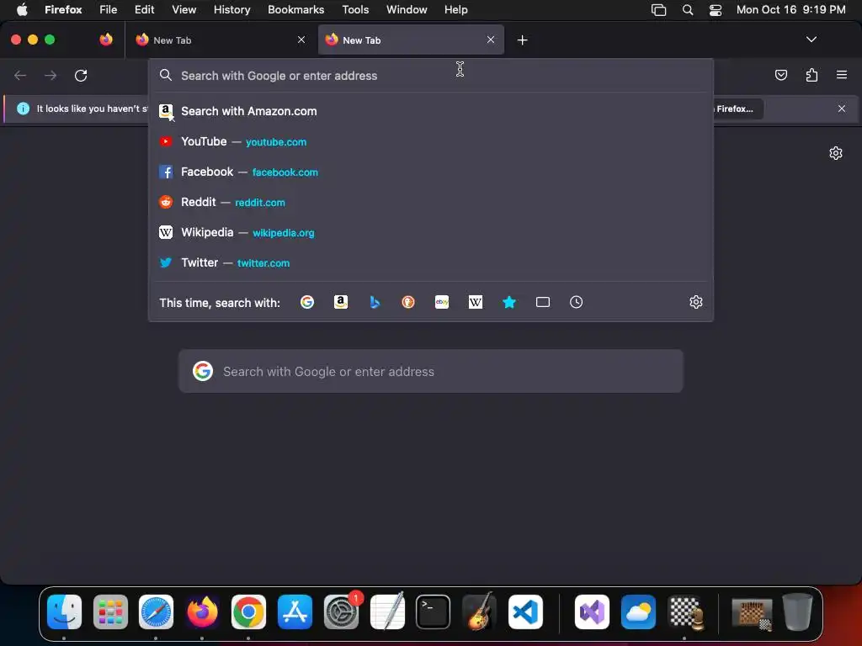Launch GarageBand from the Dock
This screenshot has height=646, width=862.
[x=479, y=612]
